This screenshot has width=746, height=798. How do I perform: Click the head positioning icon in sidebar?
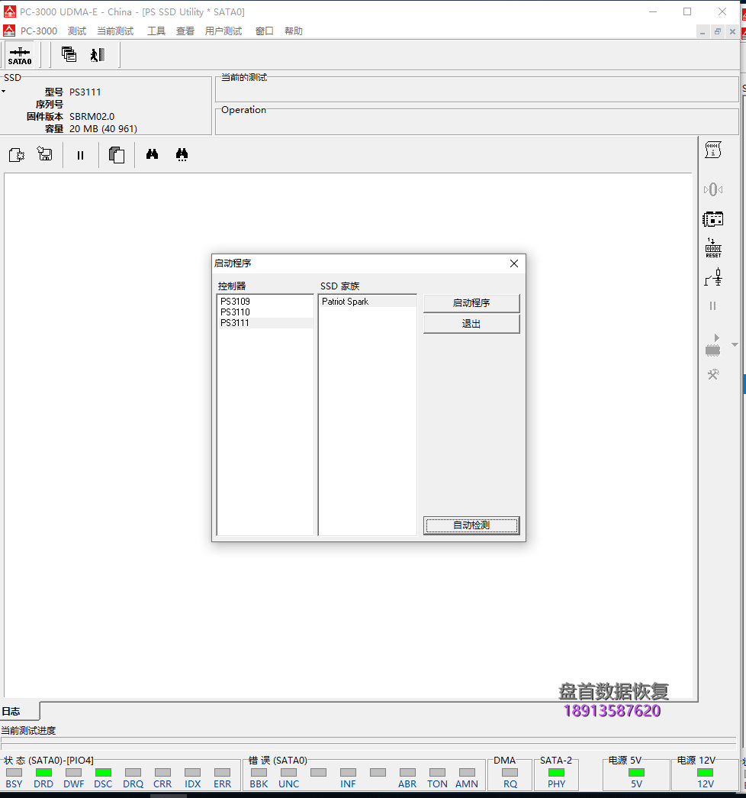[713, 189]
